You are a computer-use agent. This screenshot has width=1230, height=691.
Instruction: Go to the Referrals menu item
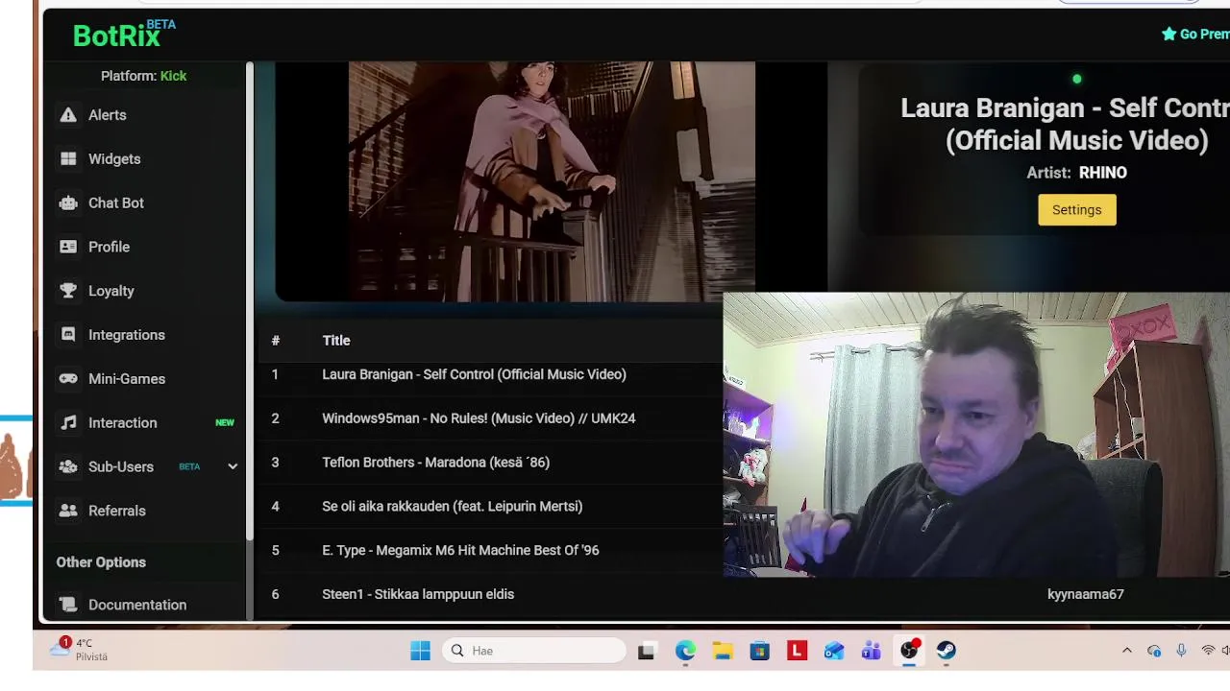pyautogui.click(x=117, y=511)
